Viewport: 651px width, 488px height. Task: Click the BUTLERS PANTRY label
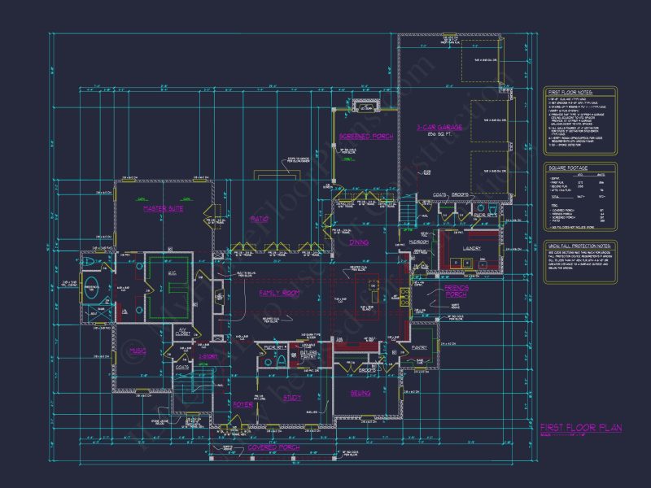[x=308, y=354]
